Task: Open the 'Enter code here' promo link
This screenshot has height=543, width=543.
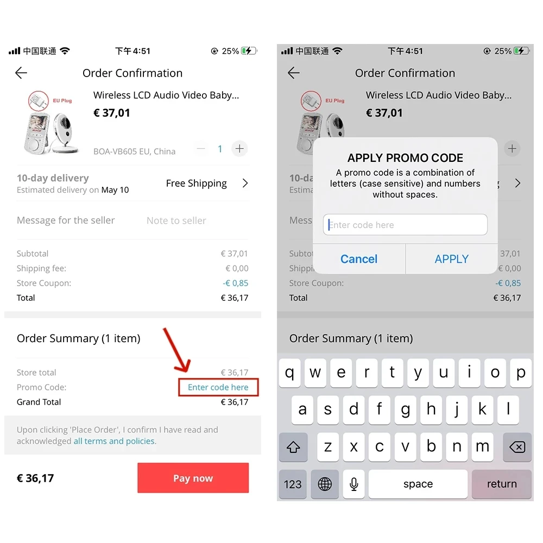Action: pos(218,387)
